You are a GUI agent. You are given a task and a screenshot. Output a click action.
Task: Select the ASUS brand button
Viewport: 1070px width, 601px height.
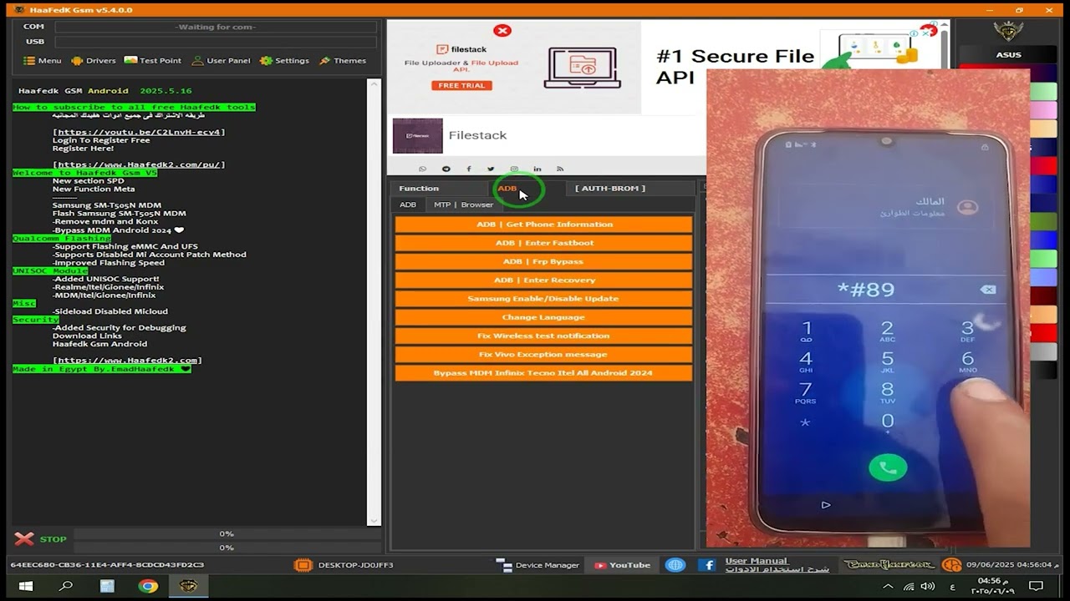pyautogui.click(x=1008, y=55)
